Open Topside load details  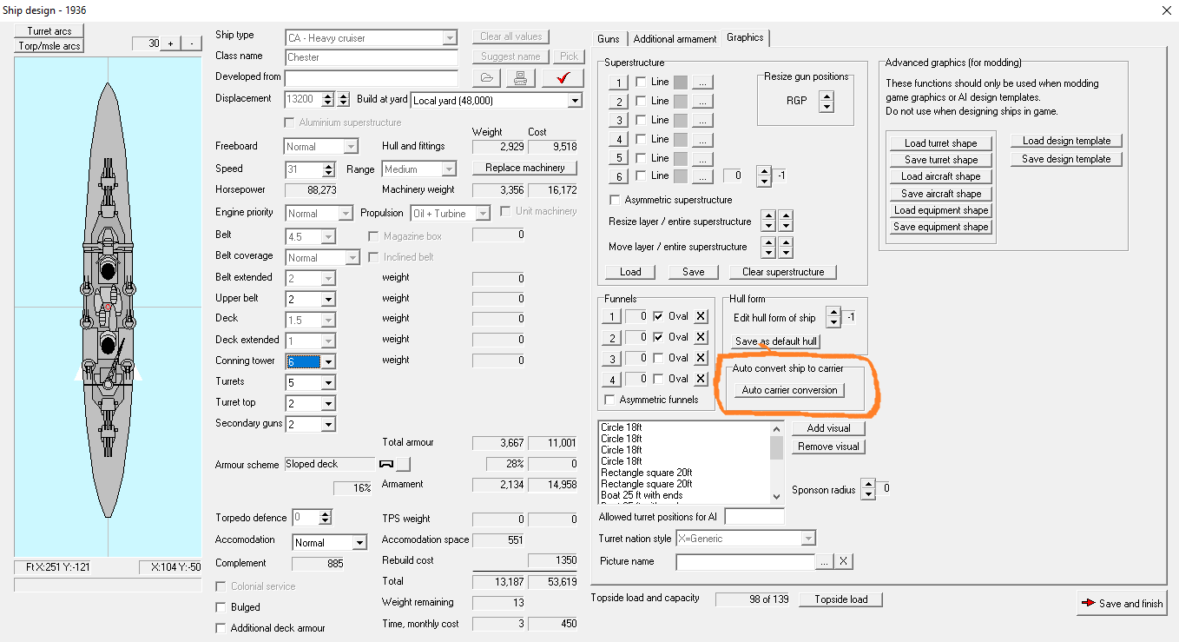point(840,599)
